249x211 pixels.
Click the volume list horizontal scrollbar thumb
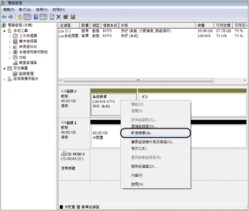138,80
